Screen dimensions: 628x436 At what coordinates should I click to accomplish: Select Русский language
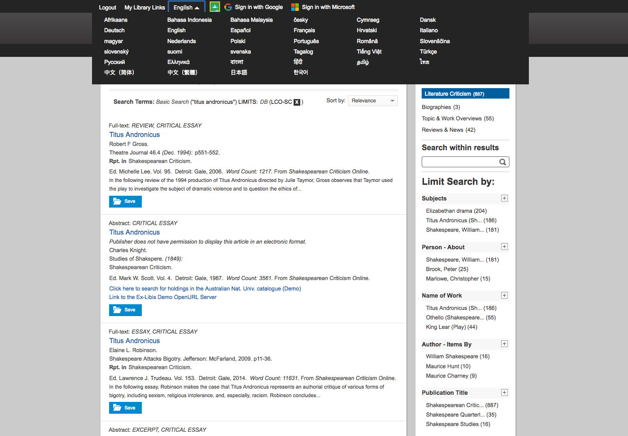click(x=114, y=62)
